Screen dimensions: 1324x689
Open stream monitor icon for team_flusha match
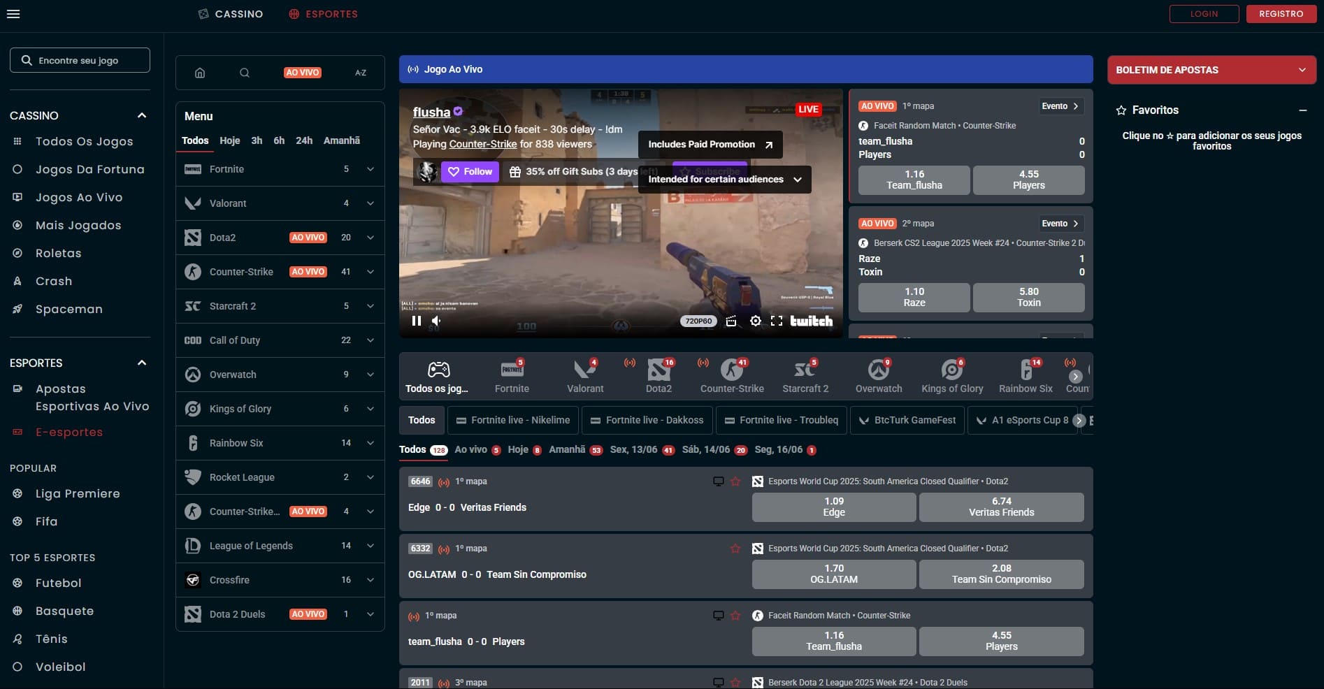pyautogui.click(x=718, y=616)
